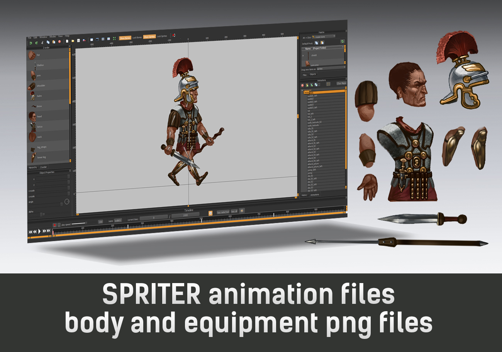This screenshot has height=352, width=502.
Task: Select the head item in Z-order list
Action: 48,116
